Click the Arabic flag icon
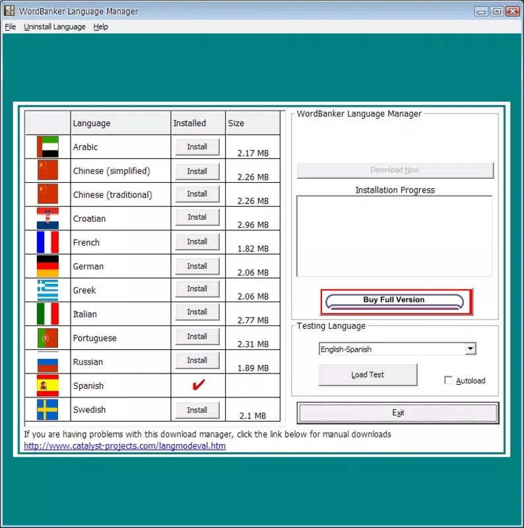 [x=48, y=147]
